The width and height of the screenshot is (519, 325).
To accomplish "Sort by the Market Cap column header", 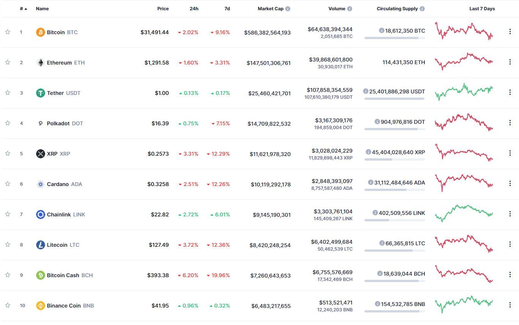I will [x=270, y=9].
